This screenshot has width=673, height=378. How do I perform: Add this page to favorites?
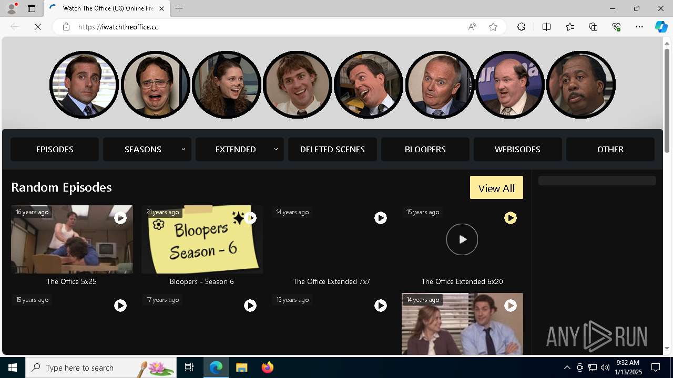pyautogui.click(x=493, y=27)
